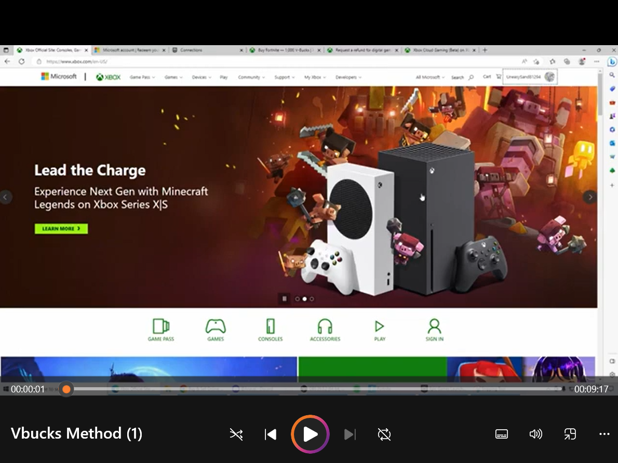The width and height of the screenshot is (618, 463).
Task: Switch to the Xbox Cloud Gaming tab
Action: [x=440, y=50]
